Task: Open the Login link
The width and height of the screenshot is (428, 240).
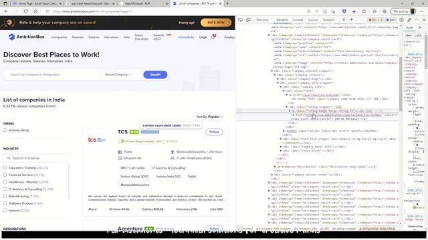Action: [203, 37]
